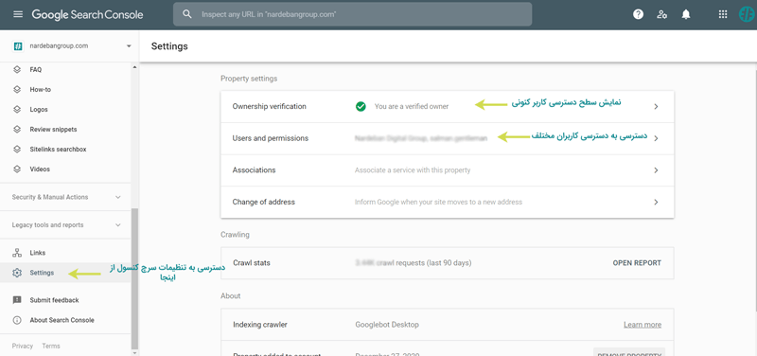Click OPEN REPORT for Crawl stats
Viewport: 757px width, 356px height.
pyautogui.click(x=637, y=263)
